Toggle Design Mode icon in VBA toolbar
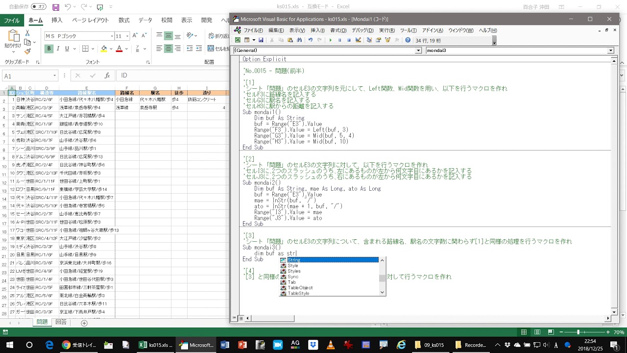The width and height of the screenshot is (627, 353). click(x=359, y=40)
